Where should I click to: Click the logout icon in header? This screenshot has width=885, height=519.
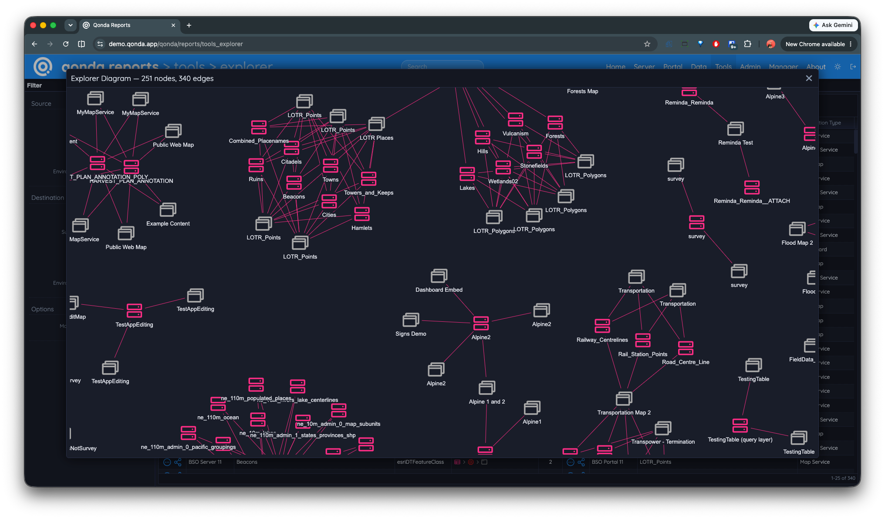tap(853, 67)
